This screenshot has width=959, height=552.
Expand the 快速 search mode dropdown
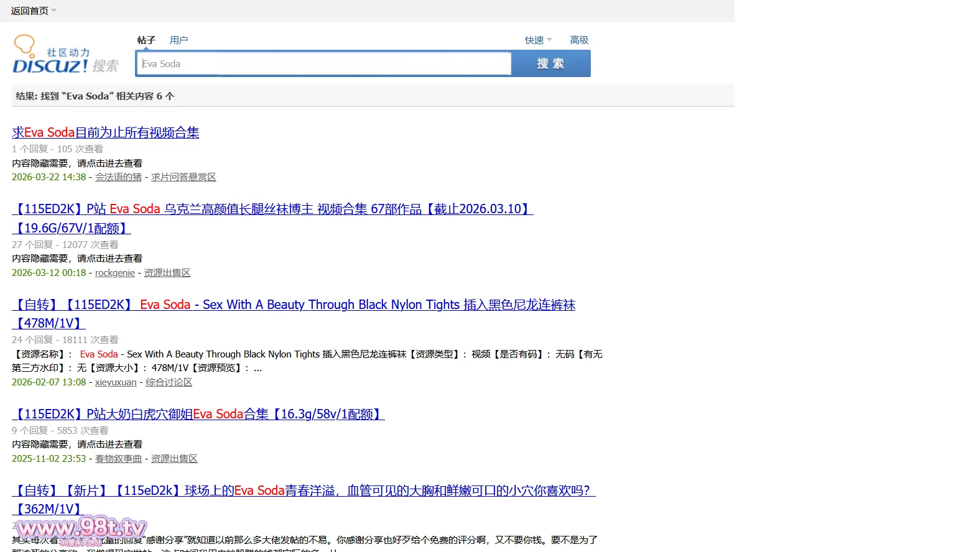538,40
